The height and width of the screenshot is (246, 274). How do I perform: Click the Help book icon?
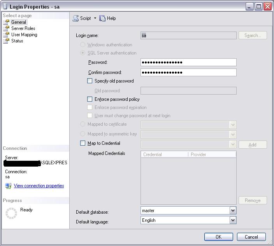102,18
